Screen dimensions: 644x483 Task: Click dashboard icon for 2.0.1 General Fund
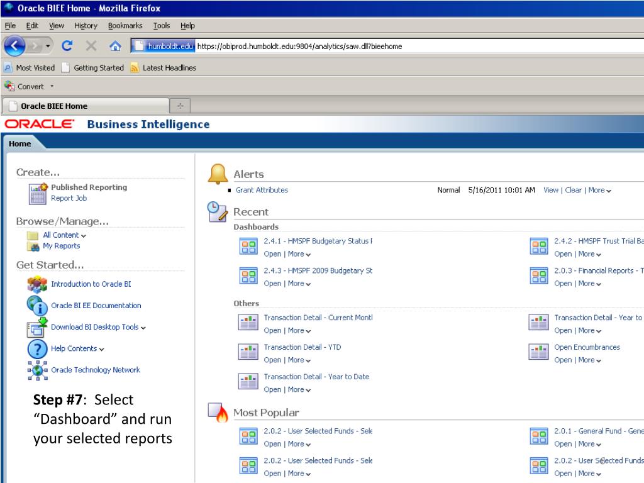(539, 436)
